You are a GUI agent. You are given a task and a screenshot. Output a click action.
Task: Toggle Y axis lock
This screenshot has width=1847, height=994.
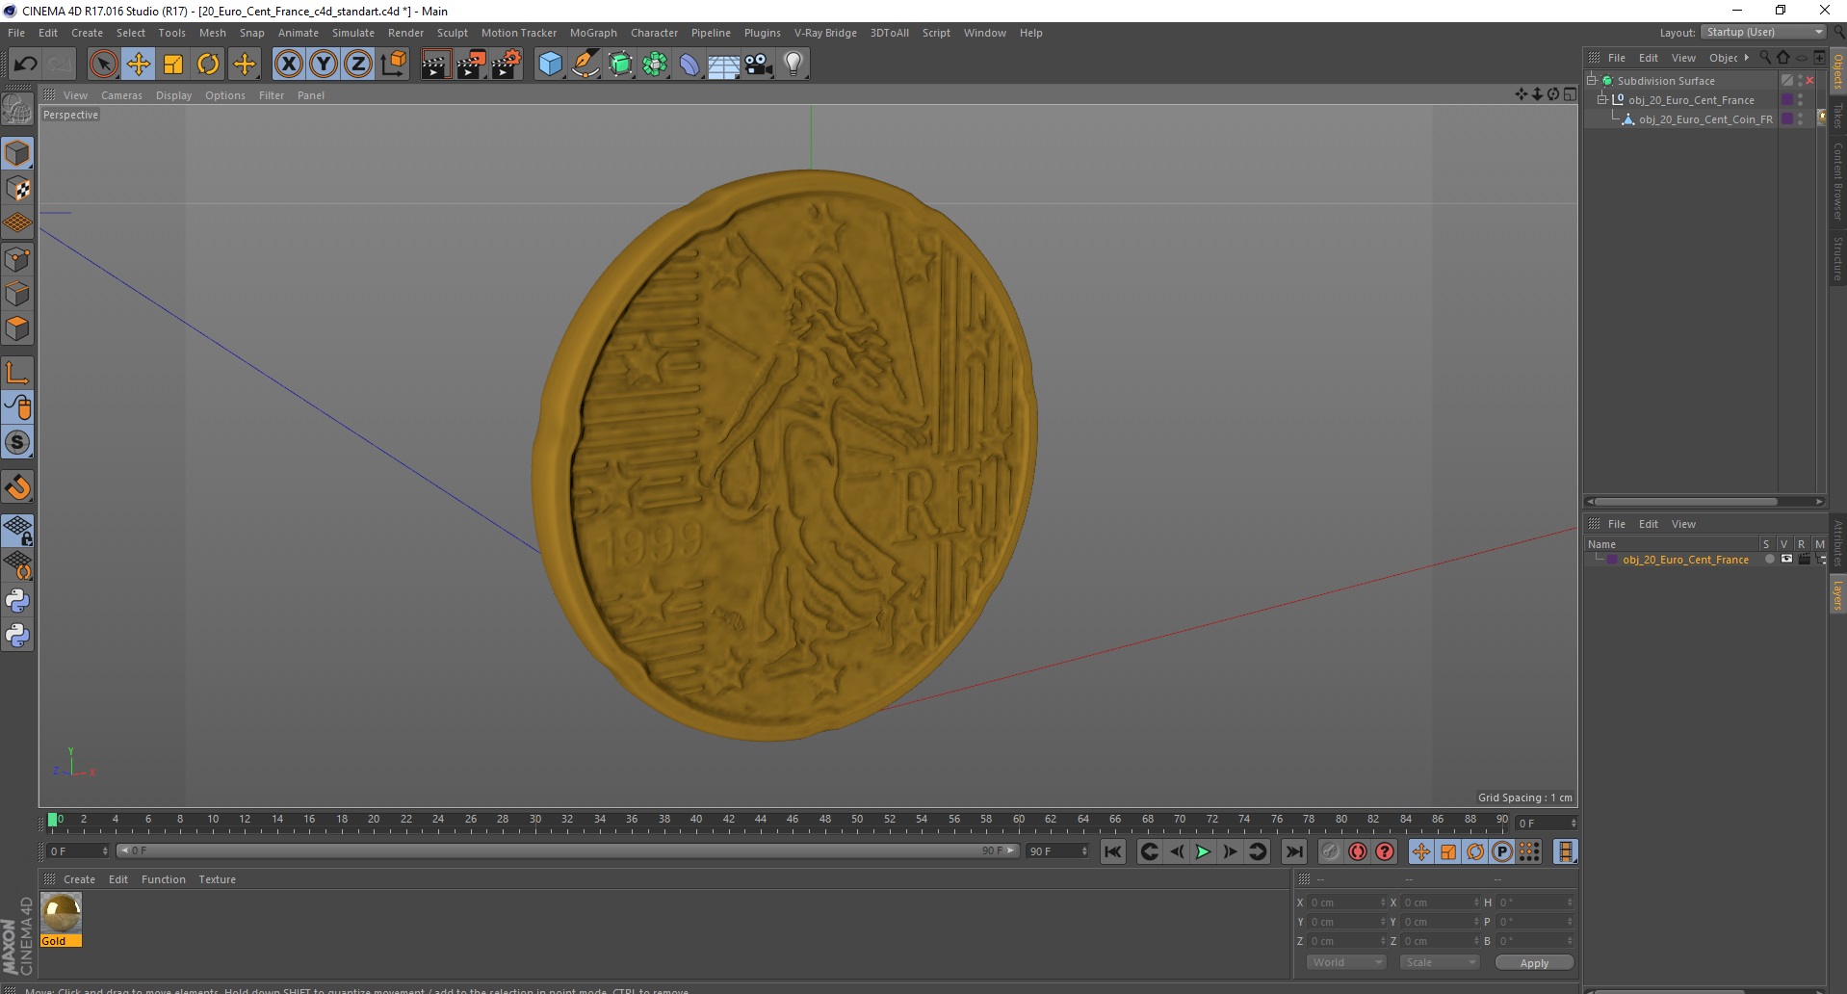pos(324,65)
